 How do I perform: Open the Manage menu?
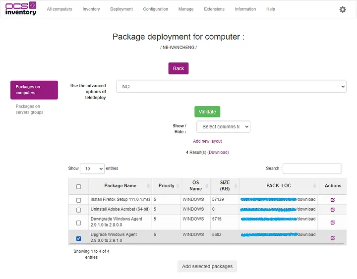coord(186,9)
